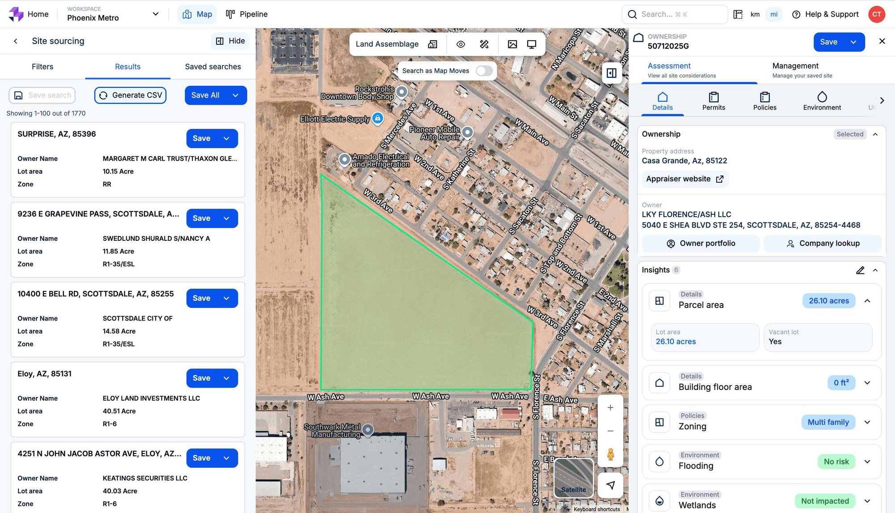Image resolution: width=895 pixels, height=513 pixels.
Task: Click the eye visibility icon in map toolbar
Action: (460, 44)
